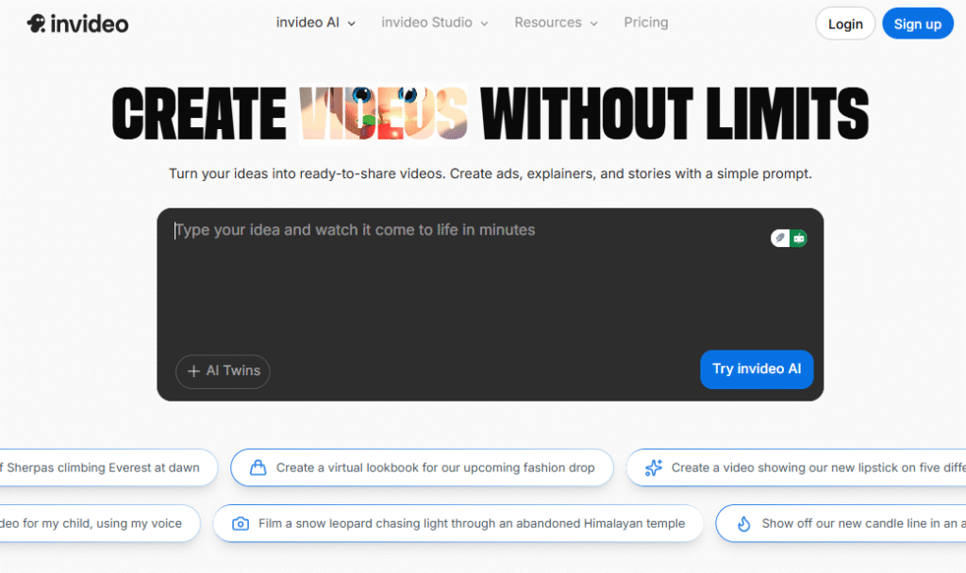Click the invideo logo in the header
Screen dimensions: 966x573
[77, 23]
